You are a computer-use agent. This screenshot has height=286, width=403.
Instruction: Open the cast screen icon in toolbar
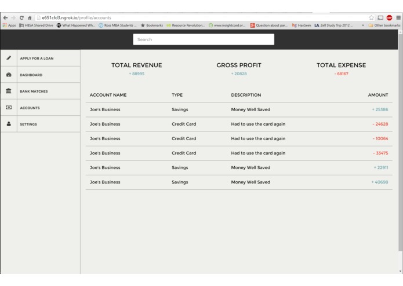pos(380,18)
